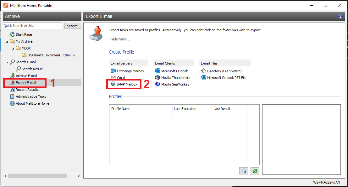The image size is (348, 187).
Task: Open the Вся почта, включая _Спам_ folder
Action: (x=54, y=55)
